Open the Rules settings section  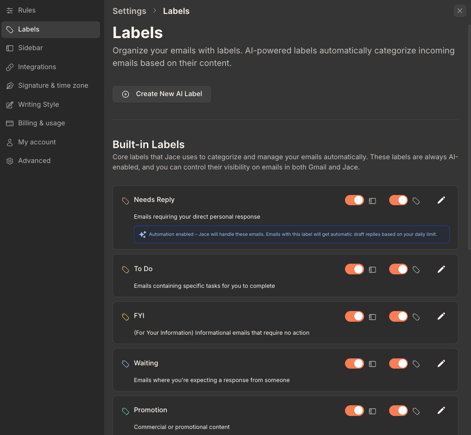[x=27, y=10]
